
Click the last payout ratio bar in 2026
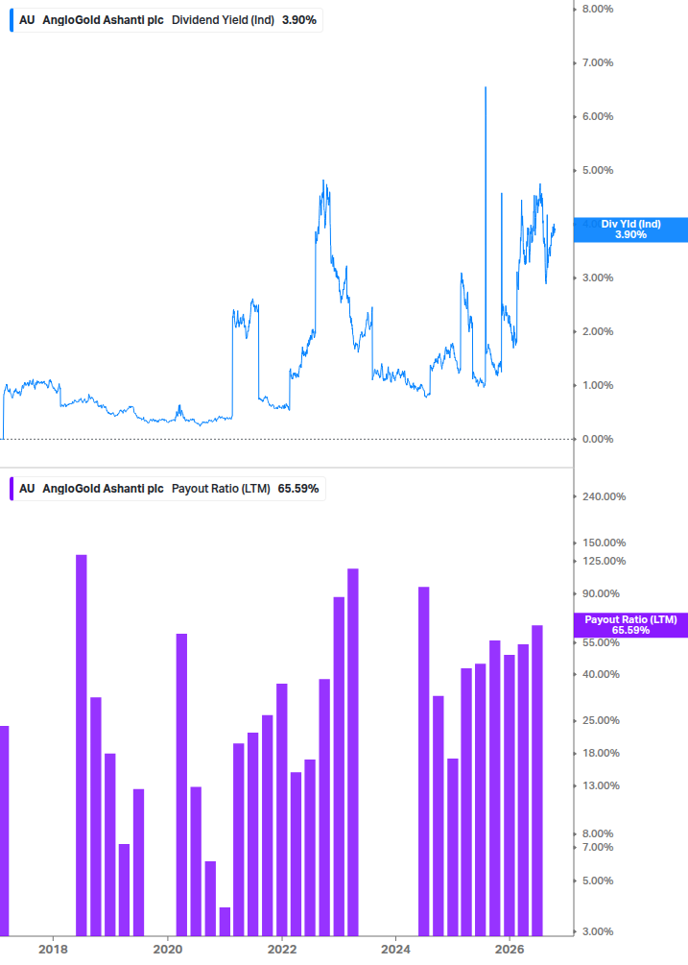coord(537,781)
